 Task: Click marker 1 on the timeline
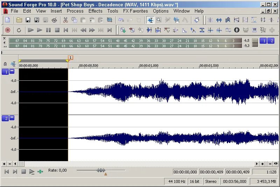coord(70,58)
